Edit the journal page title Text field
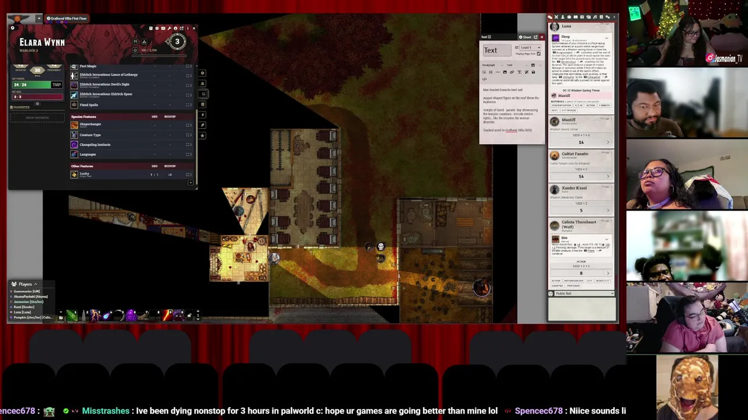Image resolution: width=748 pixels, height=420 pixels. pyautogui.click(x=497, y=50)
